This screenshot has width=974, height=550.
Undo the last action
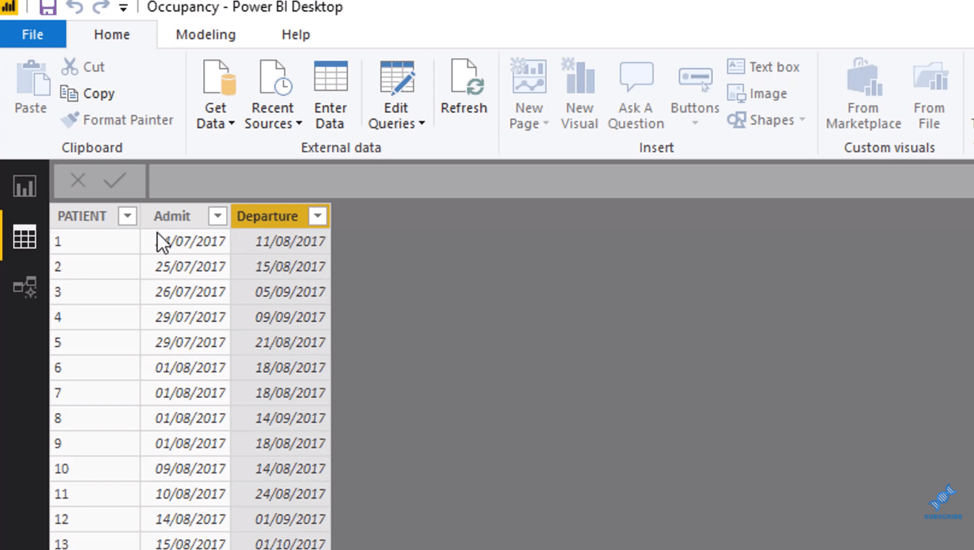[x=74, y=8]
